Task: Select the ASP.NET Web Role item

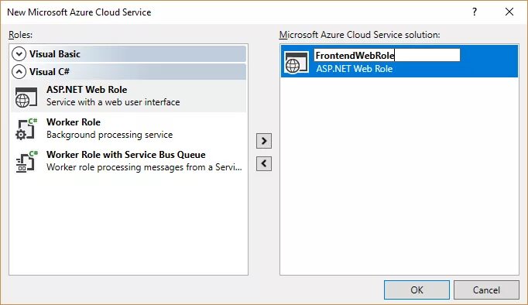Action: click(x=129, y=96)
